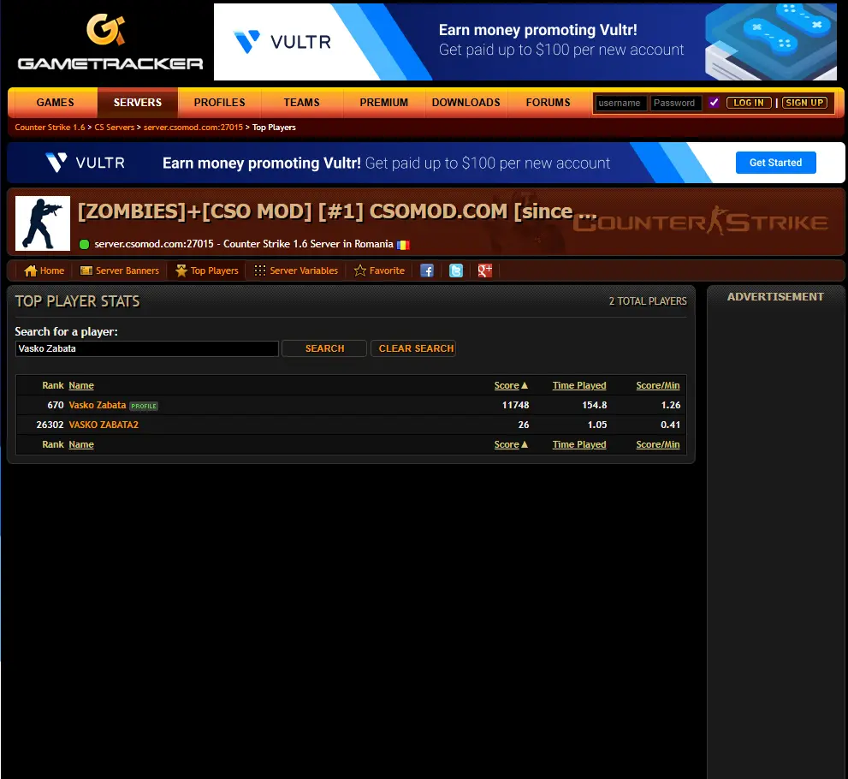Open the SERVERS menu
848x779 pixels.
click(x=138, y=102)
